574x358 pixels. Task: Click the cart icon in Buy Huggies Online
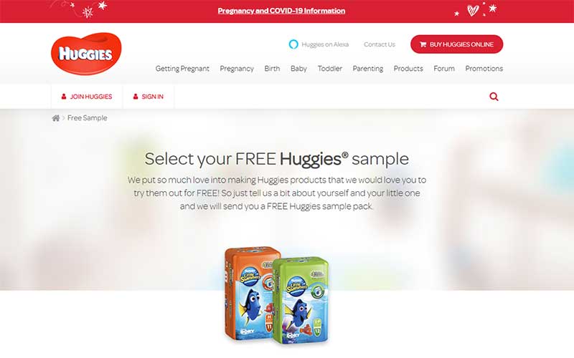423,44
